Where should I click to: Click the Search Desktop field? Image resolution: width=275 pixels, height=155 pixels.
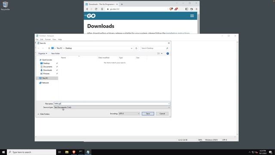click(x=155, y=48)
